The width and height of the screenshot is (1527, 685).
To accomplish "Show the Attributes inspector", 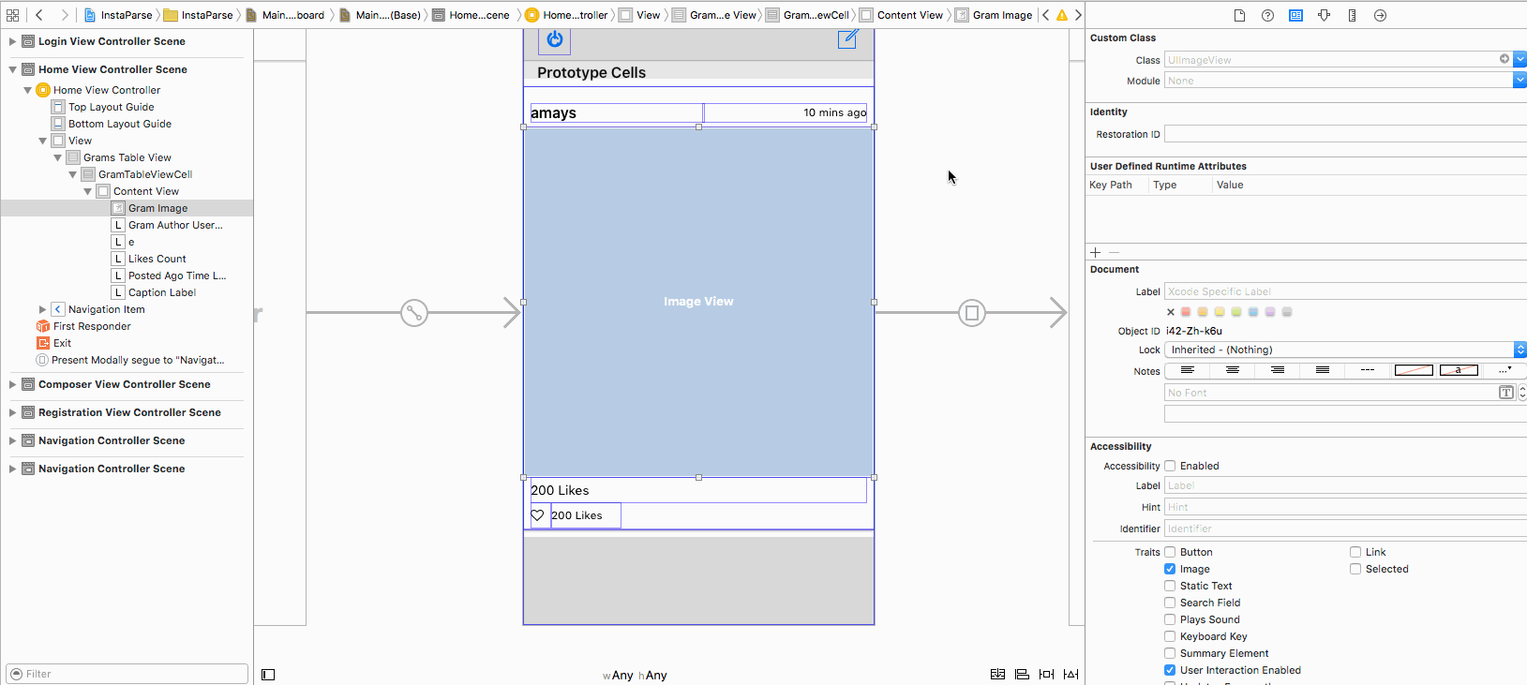I will pyautogui.click(x=1324, y=15).
